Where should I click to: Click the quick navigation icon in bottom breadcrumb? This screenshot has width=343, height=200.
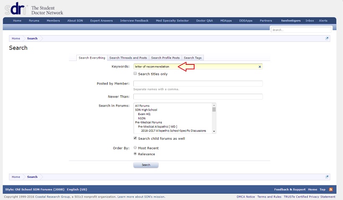coord(327,177)
